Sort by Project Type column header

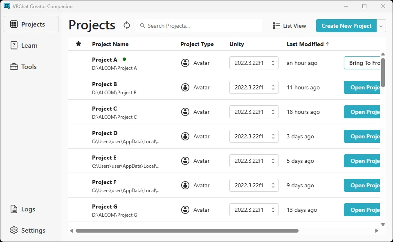coord(197,44)
